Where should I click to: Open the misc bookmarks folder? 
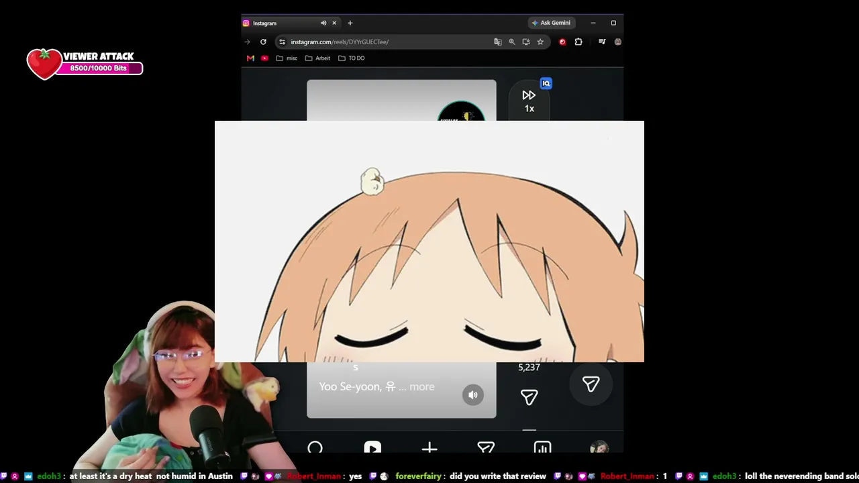point(287,58)
